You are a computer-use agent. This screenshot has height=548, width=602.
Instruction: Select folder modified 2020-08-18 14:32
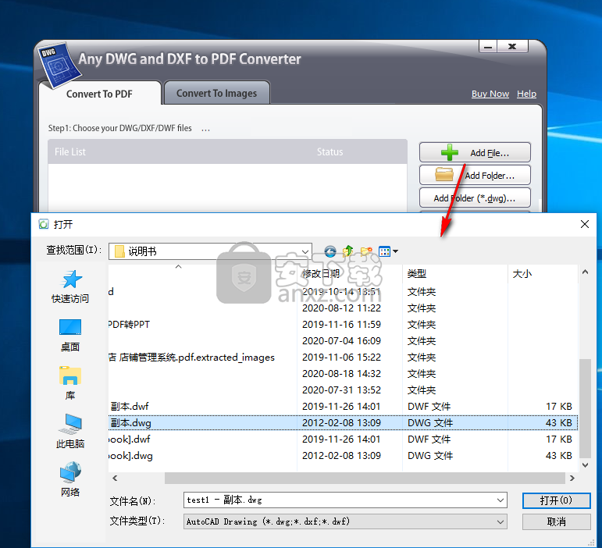click(343, 374)
